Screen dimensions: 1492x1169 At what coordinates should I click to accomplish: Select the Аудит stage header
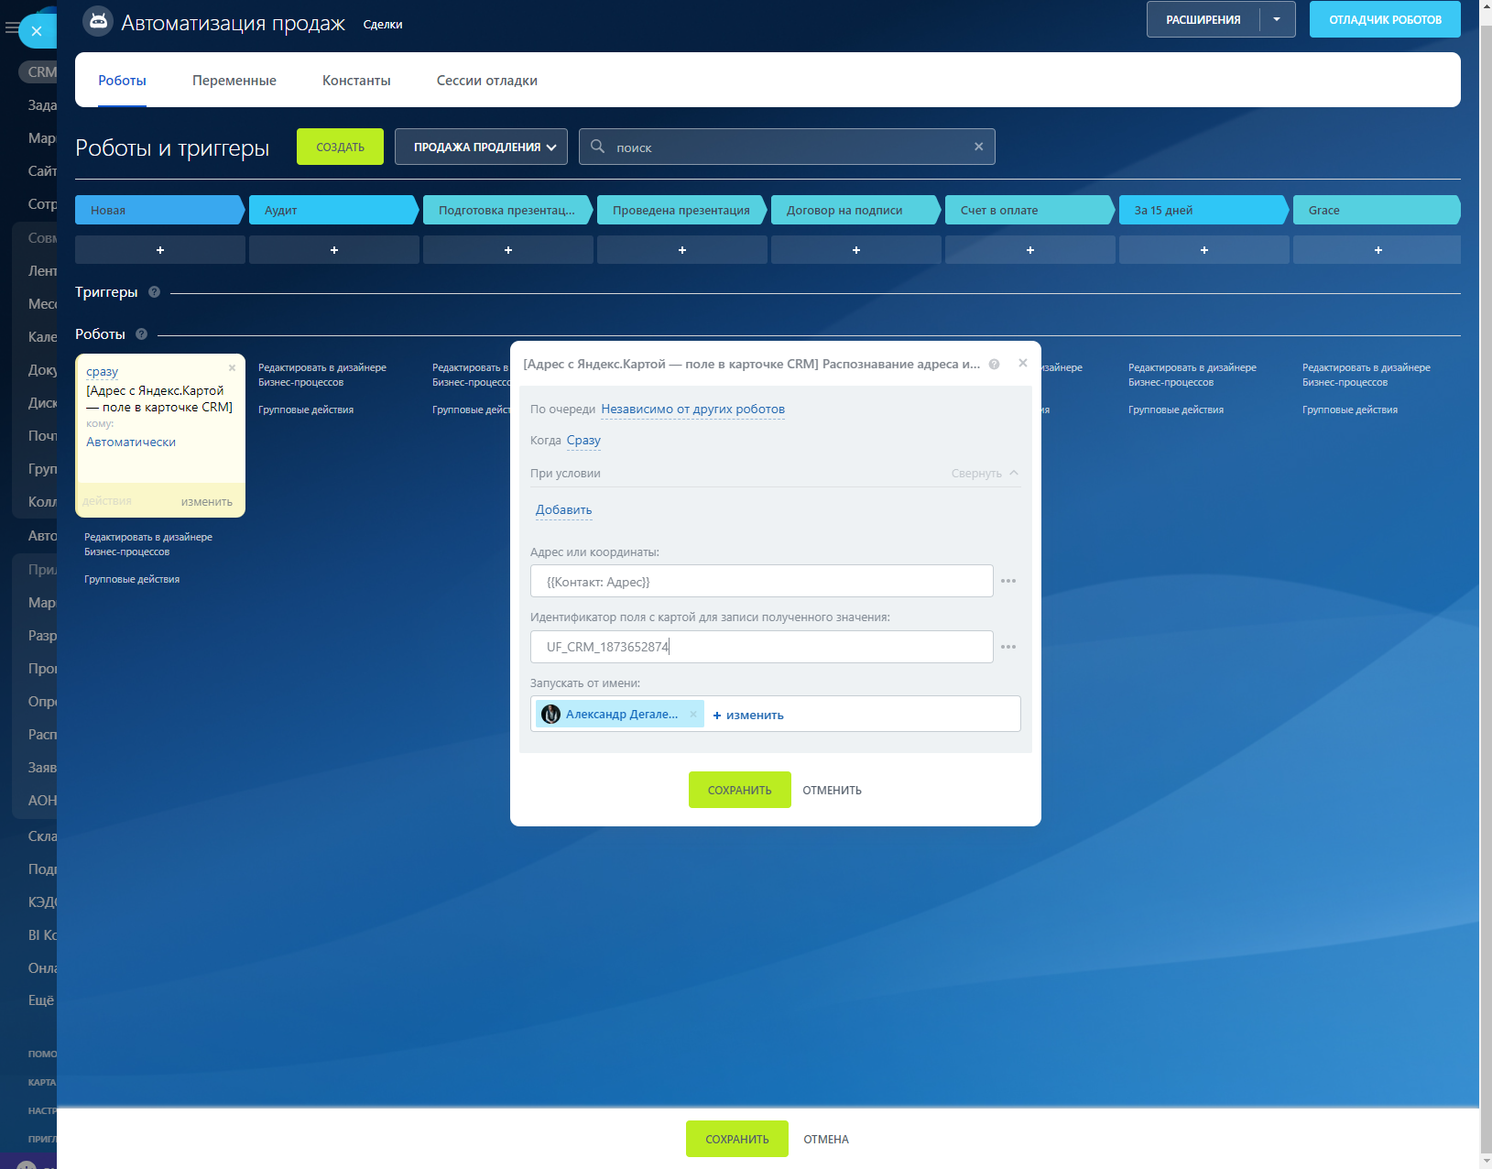pos(334,210)
